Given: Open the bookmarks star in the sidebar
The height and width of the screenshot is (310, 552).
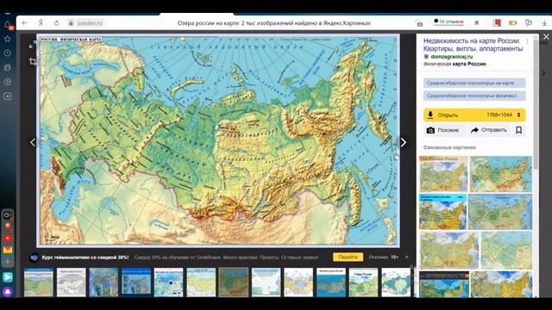Looking at the screenshot, I should (8, 39).
